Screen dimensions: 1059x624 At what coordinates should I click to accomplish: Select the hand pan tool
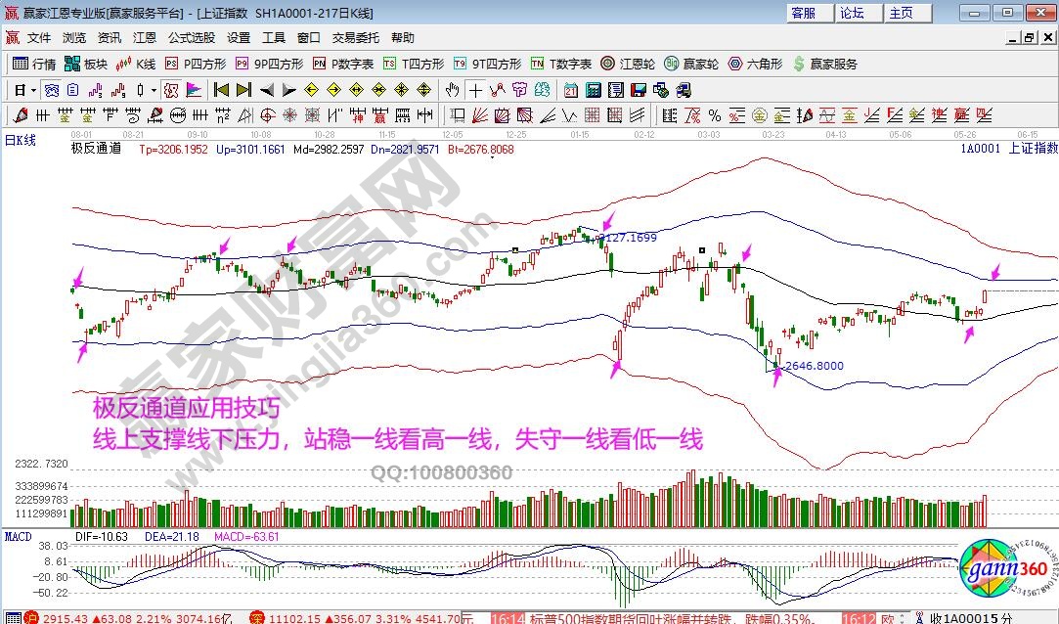click(452, 90)
